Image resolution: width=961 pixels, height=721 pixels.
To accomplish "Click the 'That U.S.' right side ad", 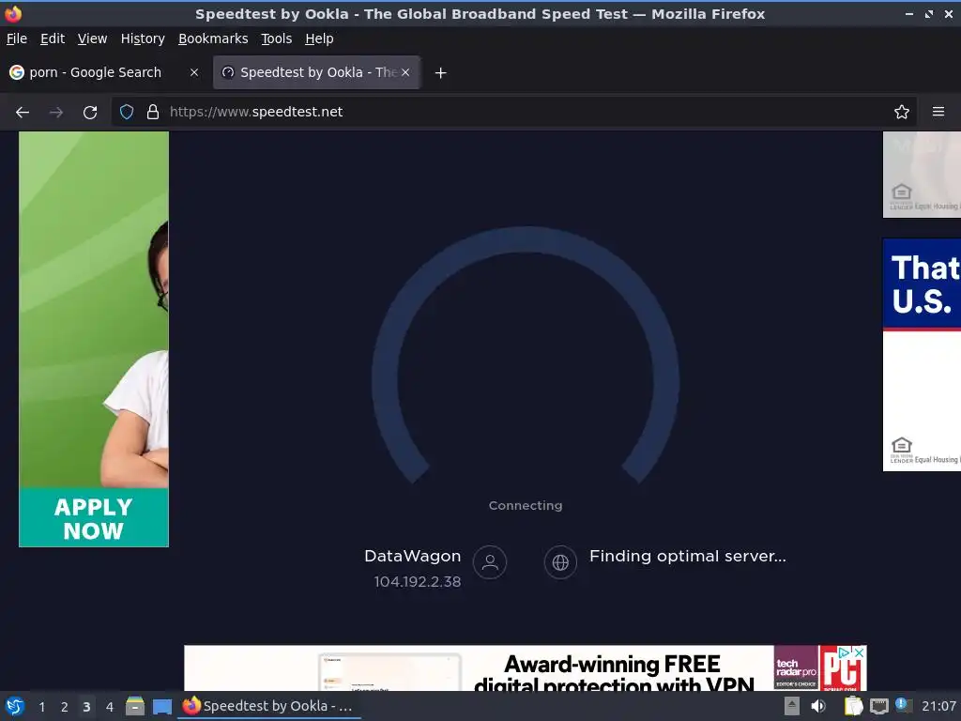I will coord(922,355).
